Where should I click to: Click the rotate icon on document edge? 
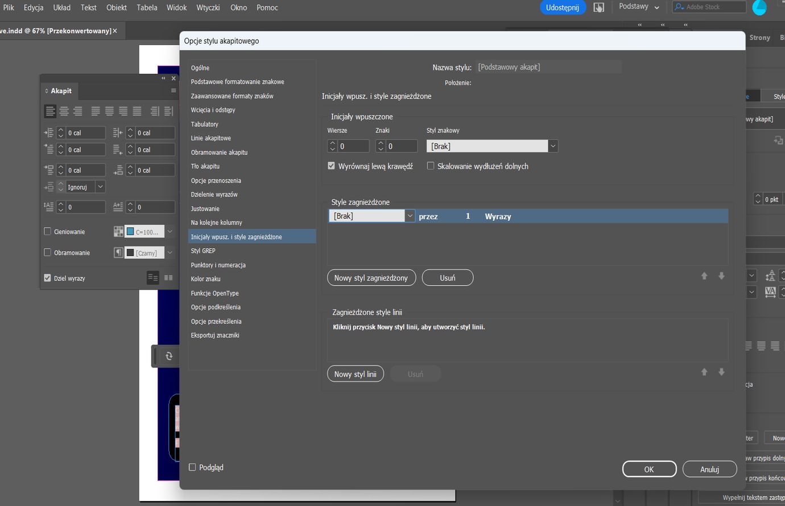169,356
